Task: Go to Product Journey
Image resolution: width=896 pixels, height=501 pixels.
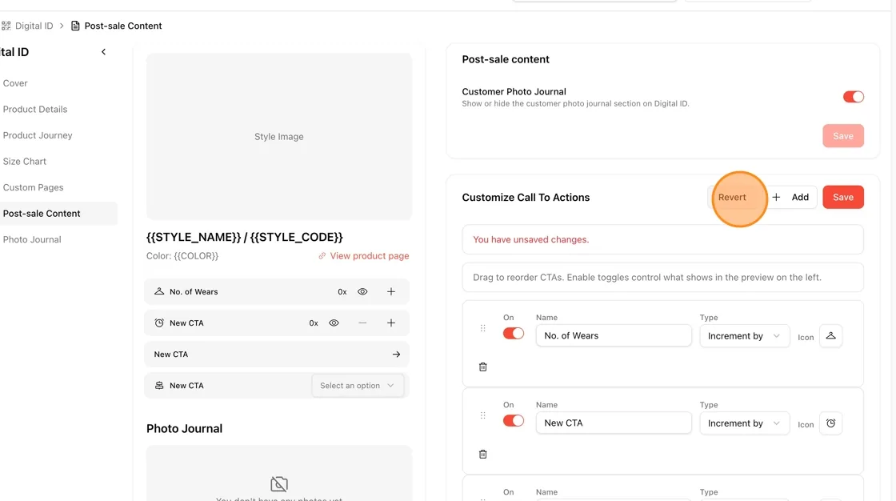Action: click(x=37, y=135)
